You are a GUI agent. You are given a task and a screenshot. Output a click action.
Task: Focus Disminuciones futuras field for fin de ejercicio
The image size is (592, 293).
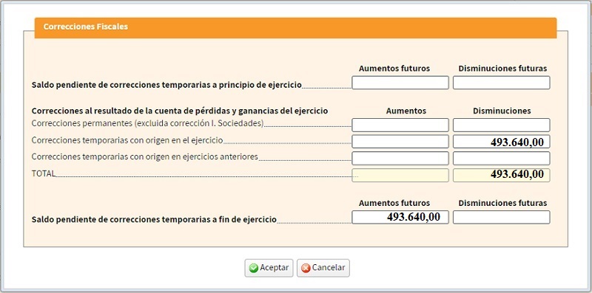coord(502,217)
